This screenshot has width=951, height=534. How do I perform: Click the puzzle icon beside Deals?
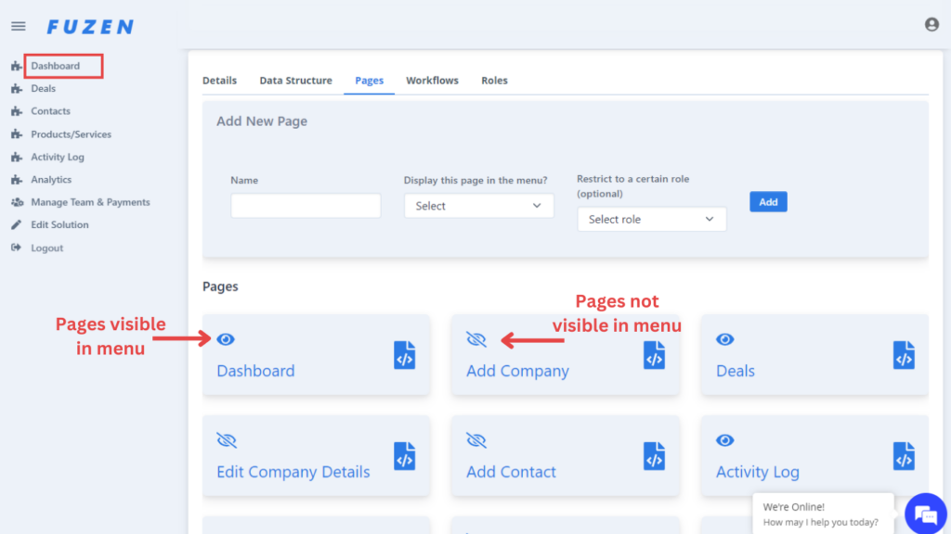coord(17,88)
